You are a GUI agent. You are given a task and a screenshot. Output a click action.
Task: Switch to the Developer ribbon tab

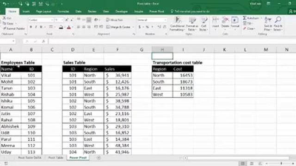(122, 12)
